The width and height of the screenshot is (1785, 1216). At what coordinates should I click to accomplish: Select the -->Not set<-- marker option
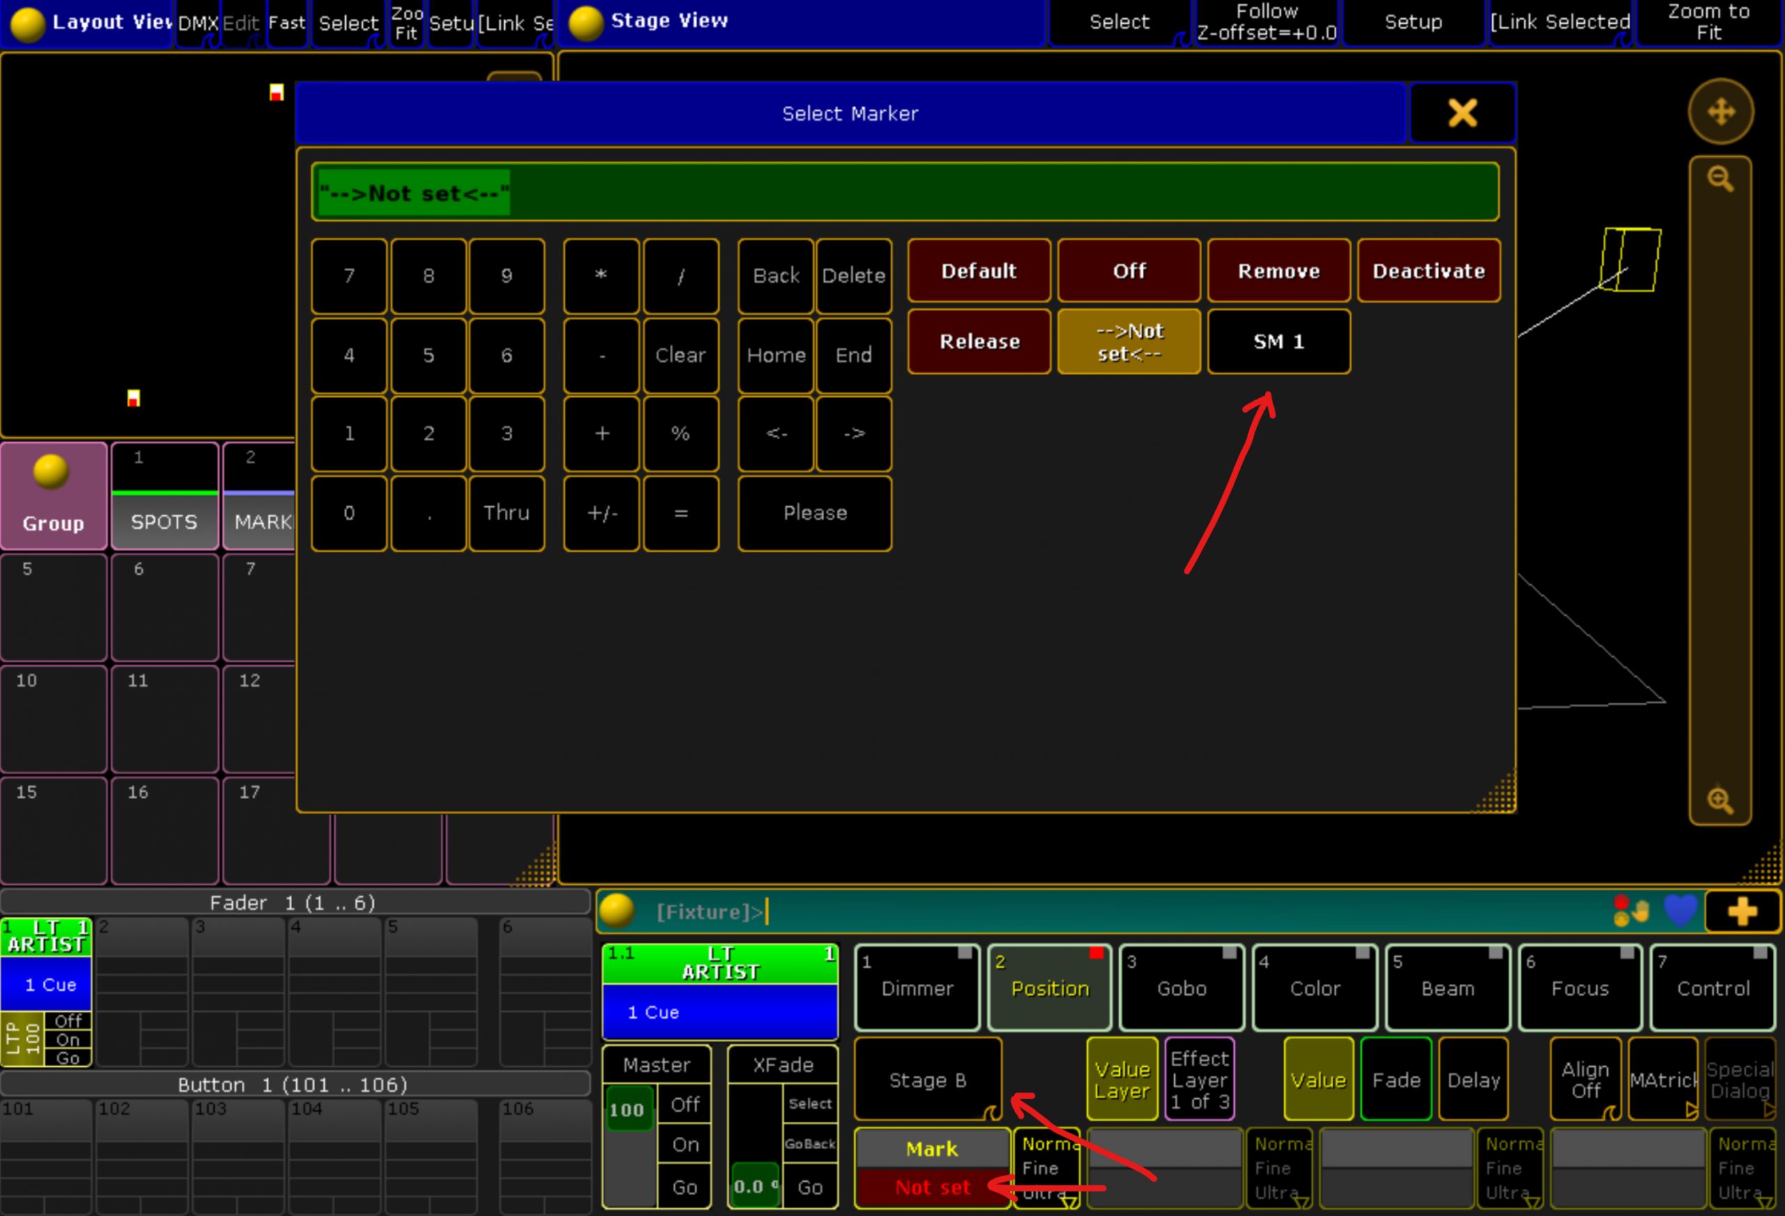click(1129, 342)
